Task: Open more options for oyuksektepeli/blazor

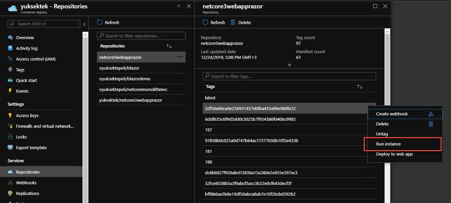Action: (180, 68)
